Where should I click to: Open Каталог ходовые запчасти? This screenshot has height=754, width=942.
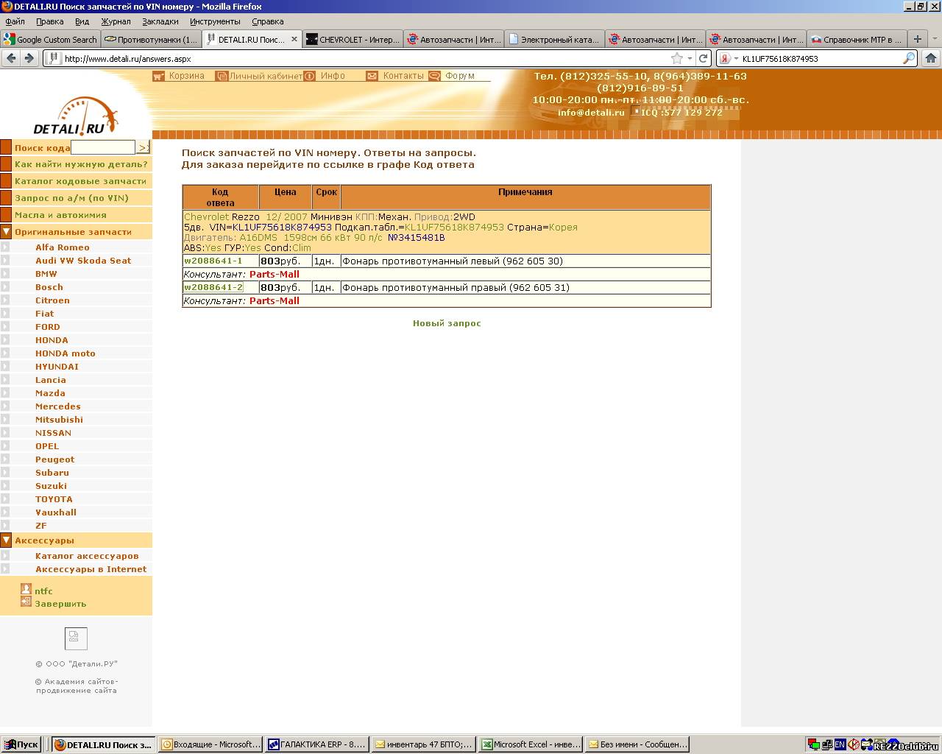click(x=80, y=181)
